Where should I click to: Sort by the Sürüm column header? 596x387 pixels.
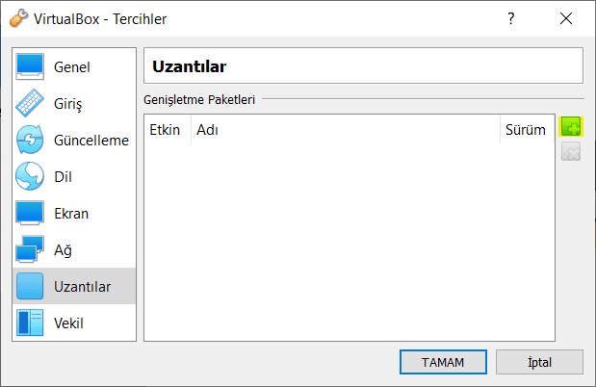pyautogui.click(x=525, y=130)
